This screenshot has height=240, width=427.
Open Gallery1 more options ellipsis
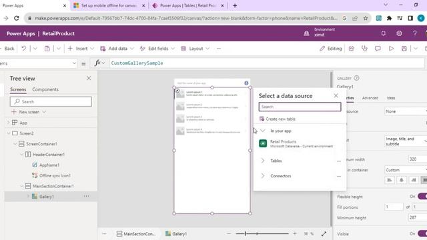tap(86, 196)
